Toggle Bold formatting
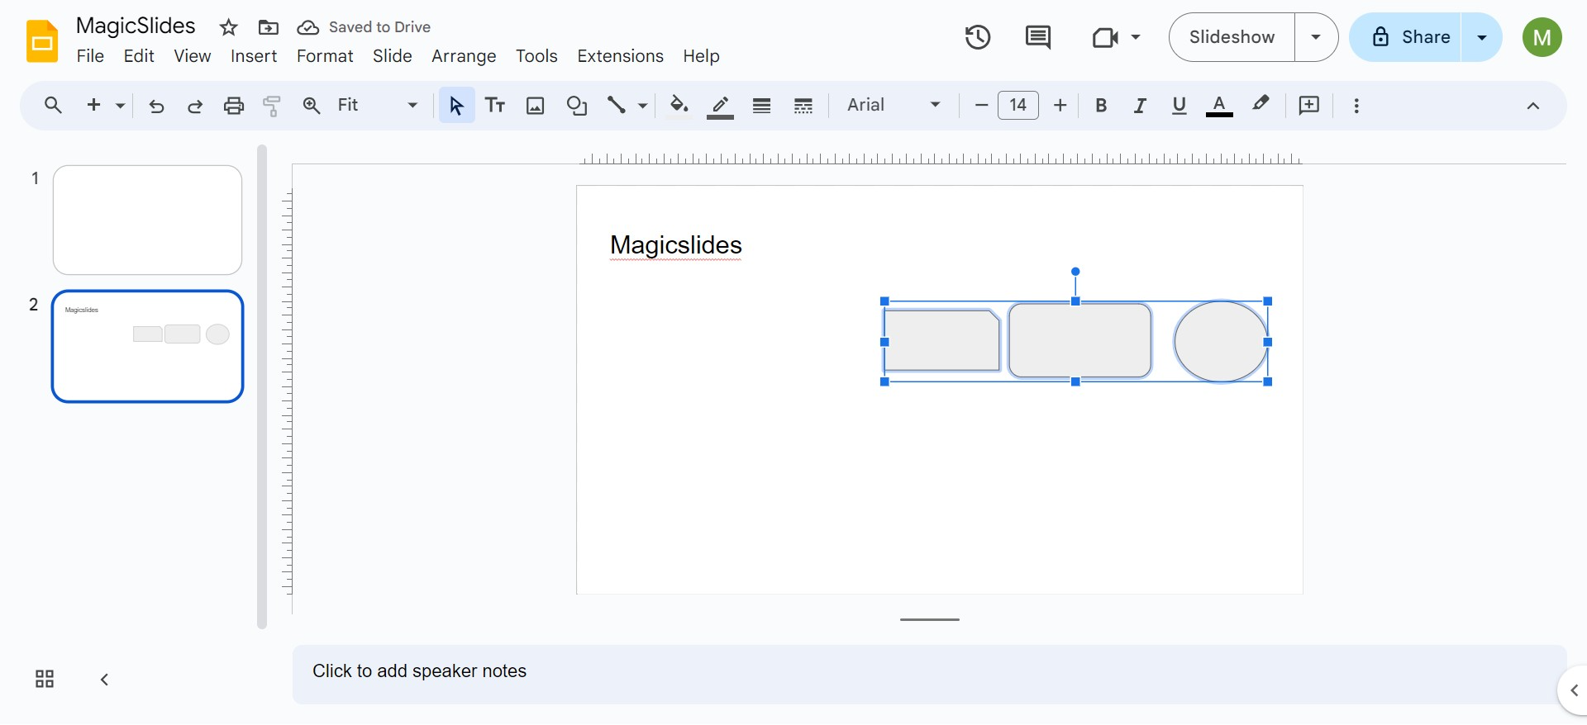1587x725 pixels. 1100,106
